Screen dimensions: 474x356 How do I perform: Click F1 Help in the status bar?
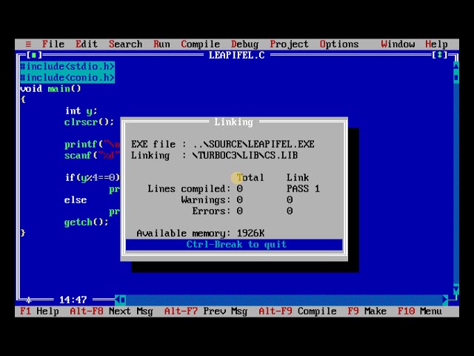[39, 311]
